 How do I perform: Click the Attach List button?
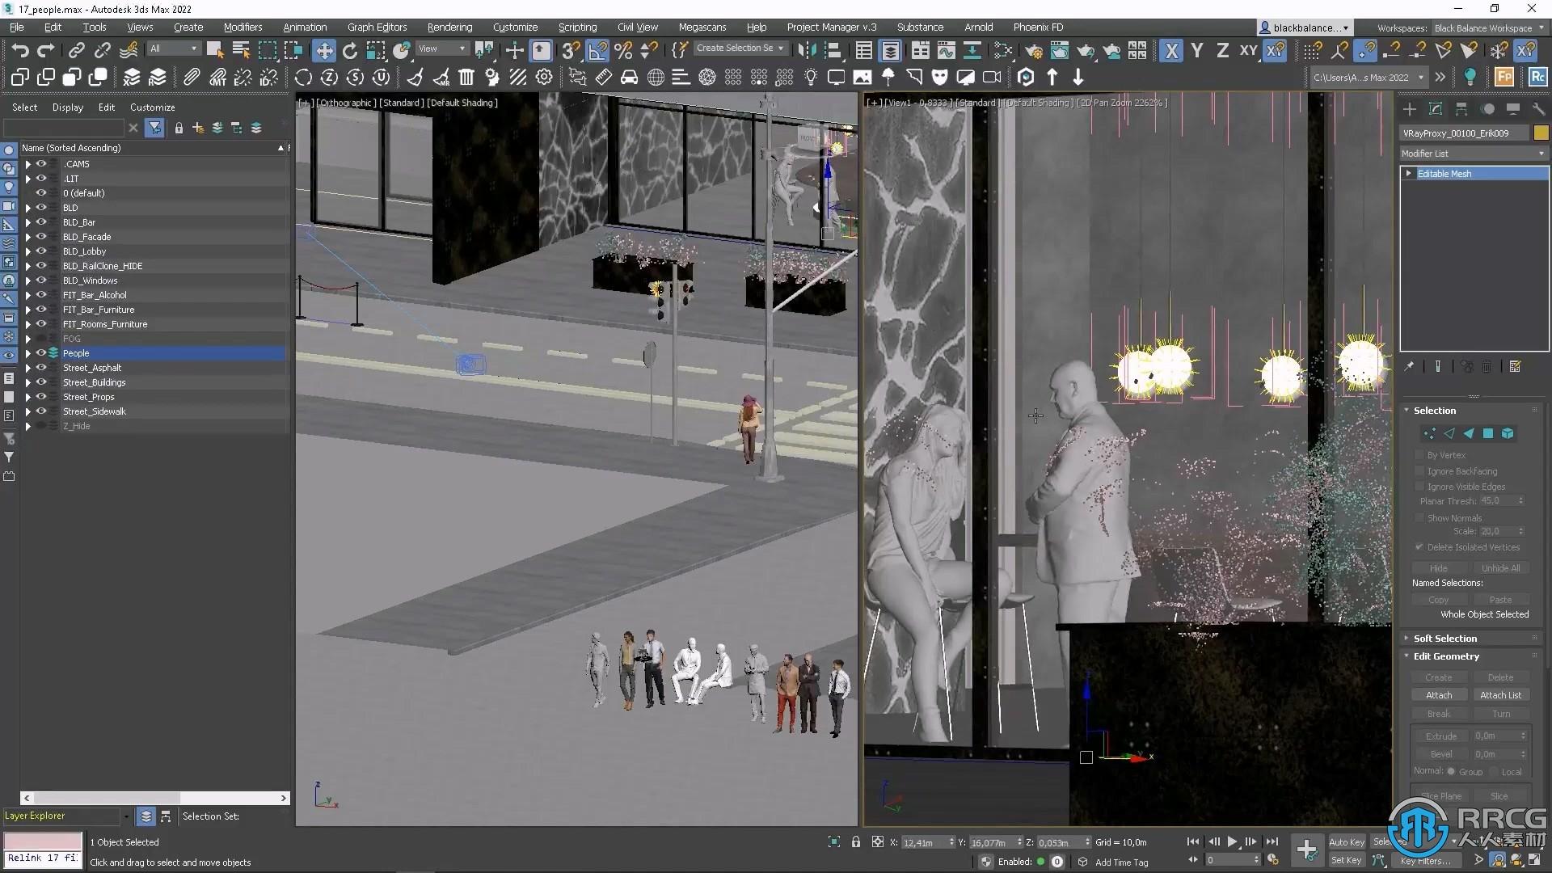click(1499, 695)
